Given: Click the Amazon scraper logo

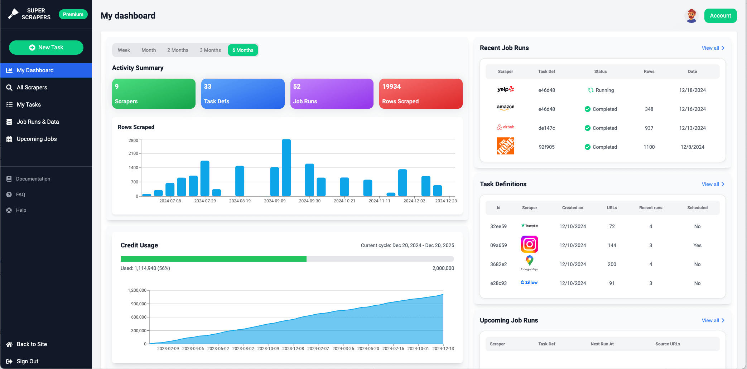Looking at the screenshot, I should [505, 108].
